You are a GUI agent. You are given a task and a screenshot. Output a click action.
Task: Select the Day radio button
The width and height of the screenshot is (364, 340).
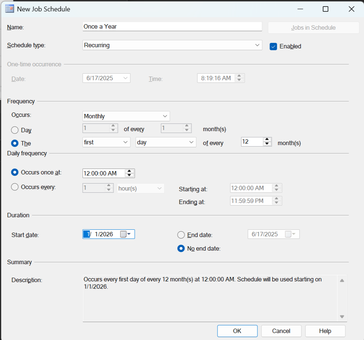[15, 130]
